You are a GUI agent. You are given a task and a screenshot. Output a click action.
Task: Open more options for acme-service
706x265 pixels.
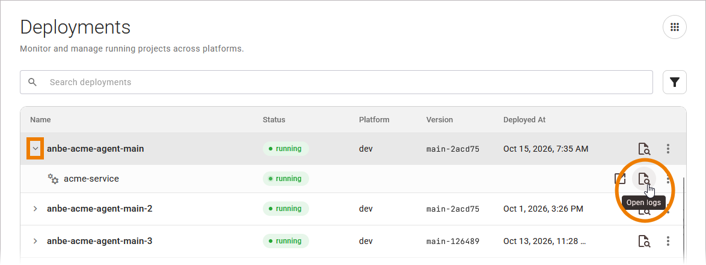668,179
